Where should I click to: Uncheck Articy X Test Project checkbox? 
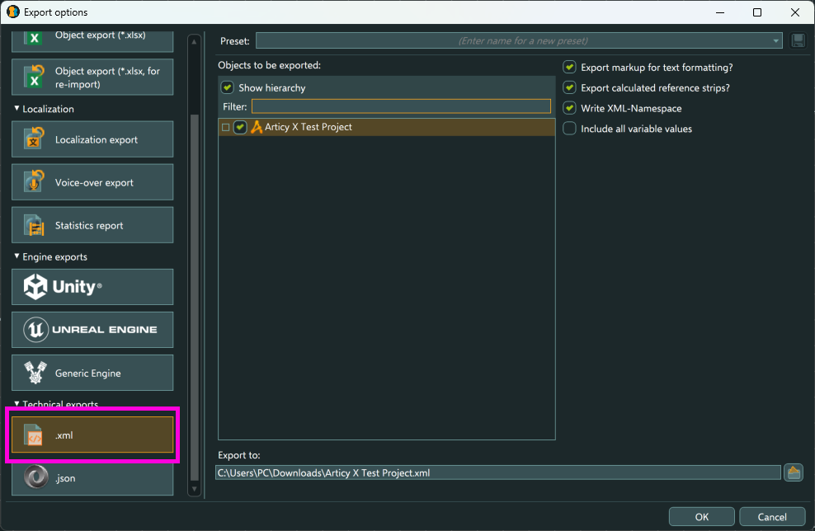tap(239, 127)
